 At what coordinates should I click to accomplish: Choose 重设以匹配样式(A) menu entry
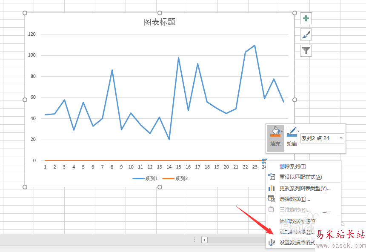pos(303,177)
